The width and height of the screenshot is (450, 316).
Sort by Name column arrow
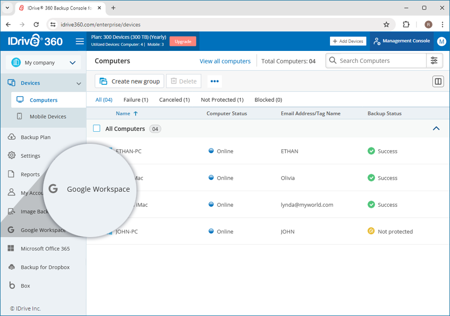135,113
